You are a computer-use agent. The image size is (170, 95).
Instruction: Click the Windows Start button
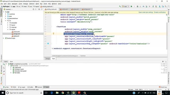click(3, 93)
